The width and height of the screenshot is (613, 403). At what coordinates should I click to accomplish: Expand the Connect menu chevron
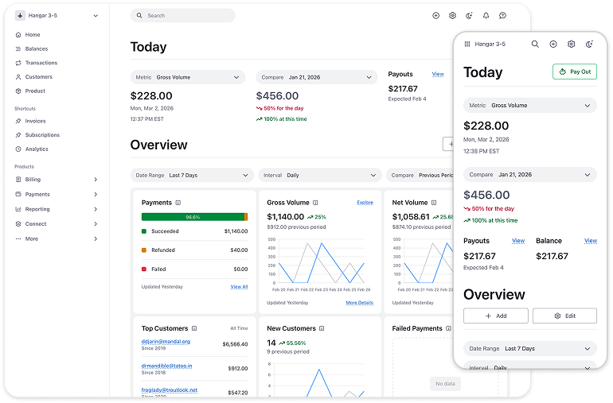click(96, 224)
